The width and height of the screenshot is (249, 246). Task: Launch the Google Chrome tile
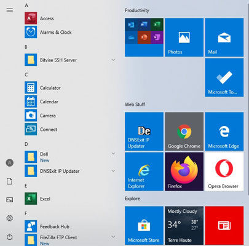(184, 132)
